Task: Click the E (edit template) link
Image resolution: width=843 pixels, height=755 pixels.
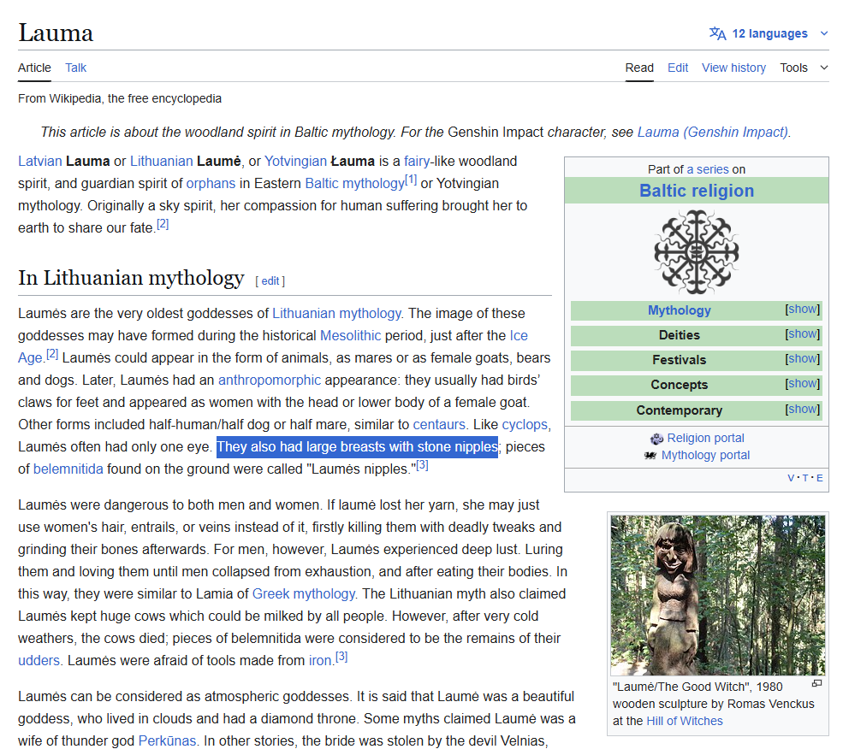Action: 819,478
